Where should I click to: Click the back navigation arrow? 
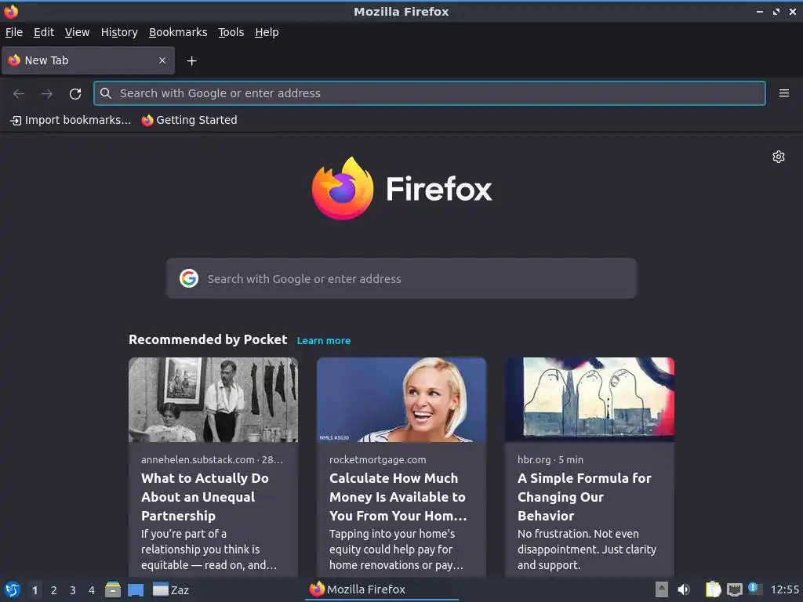[x=19, y=94]
